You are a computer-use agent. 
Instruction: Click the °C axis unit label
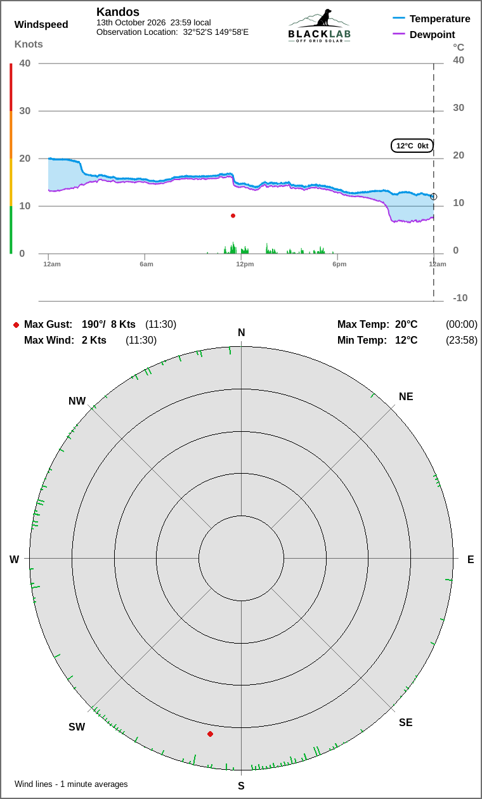459,48
